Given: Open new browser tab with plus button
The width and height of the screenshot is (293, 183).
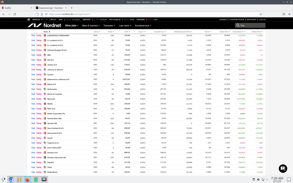Looking at the screenshot, I should coord(72,8).
